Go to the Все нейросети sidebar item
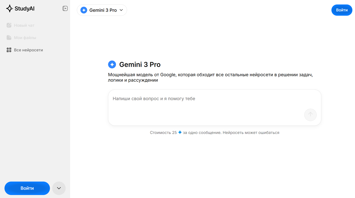Image resolution: width=355 pixels, height=198 pixels. coord(28,50)
